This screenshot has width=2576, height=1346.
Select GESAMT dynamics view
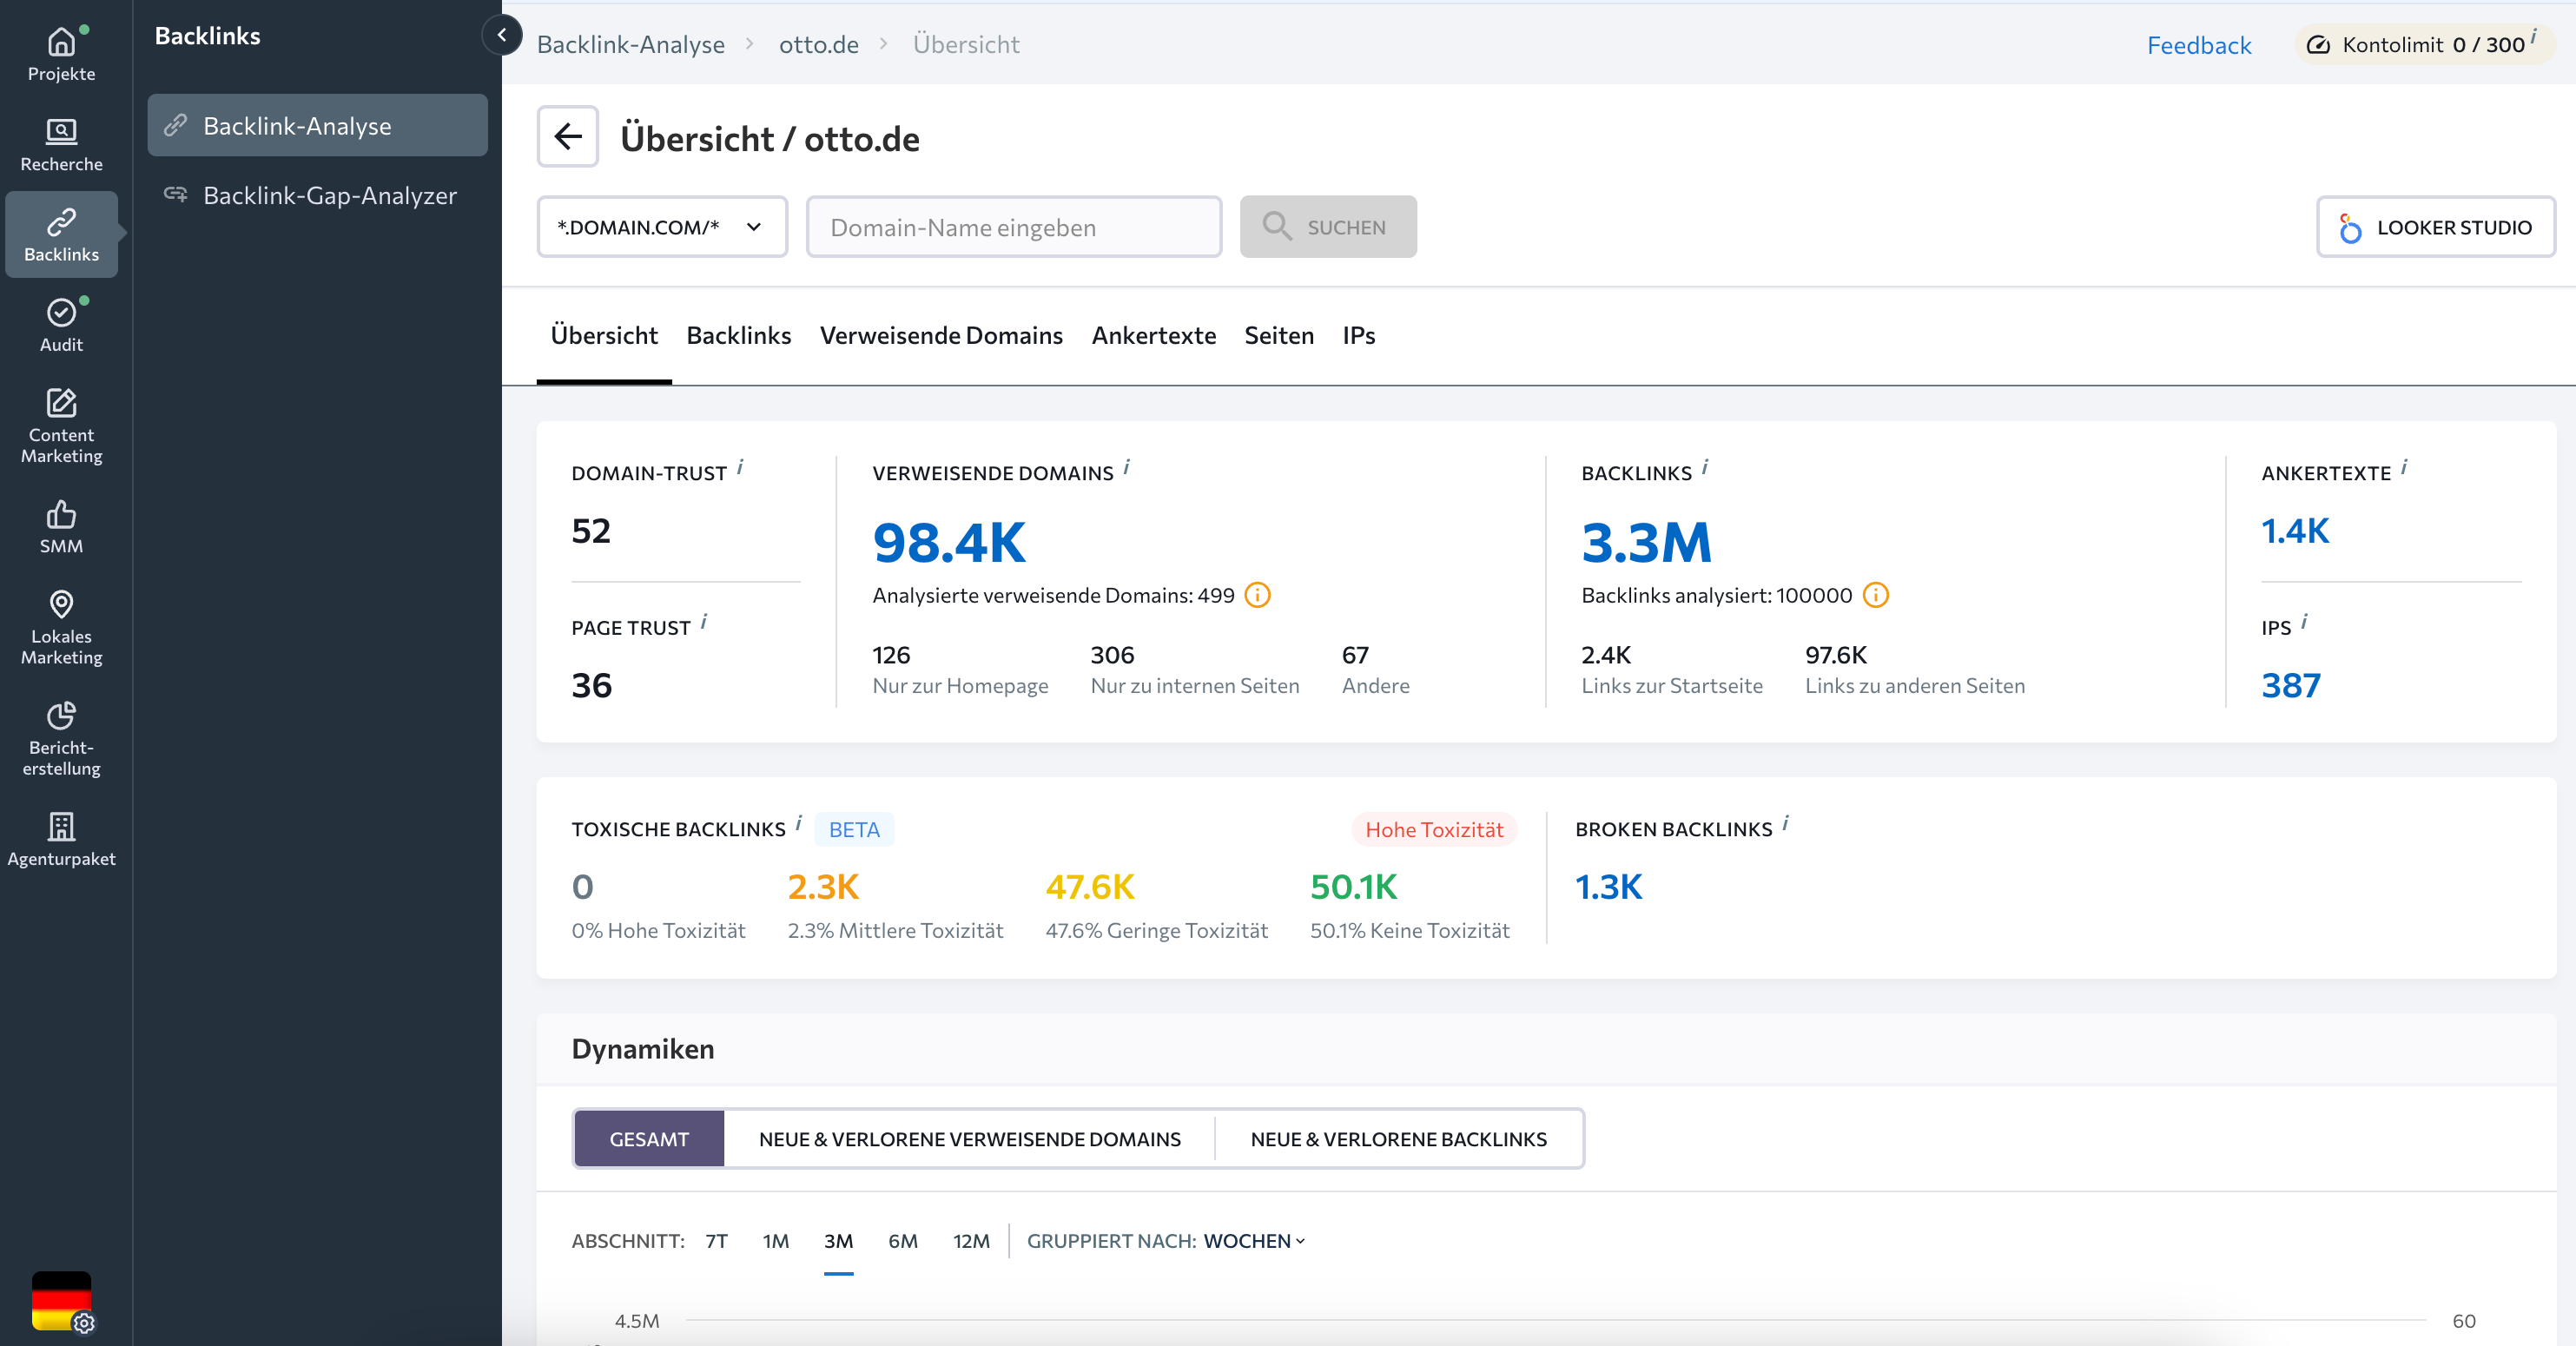tap(649, 1138)
